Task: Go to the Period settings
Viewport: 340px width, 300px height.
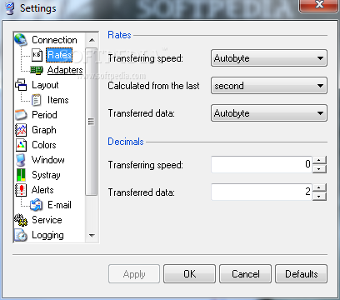Action: (44, 115)
